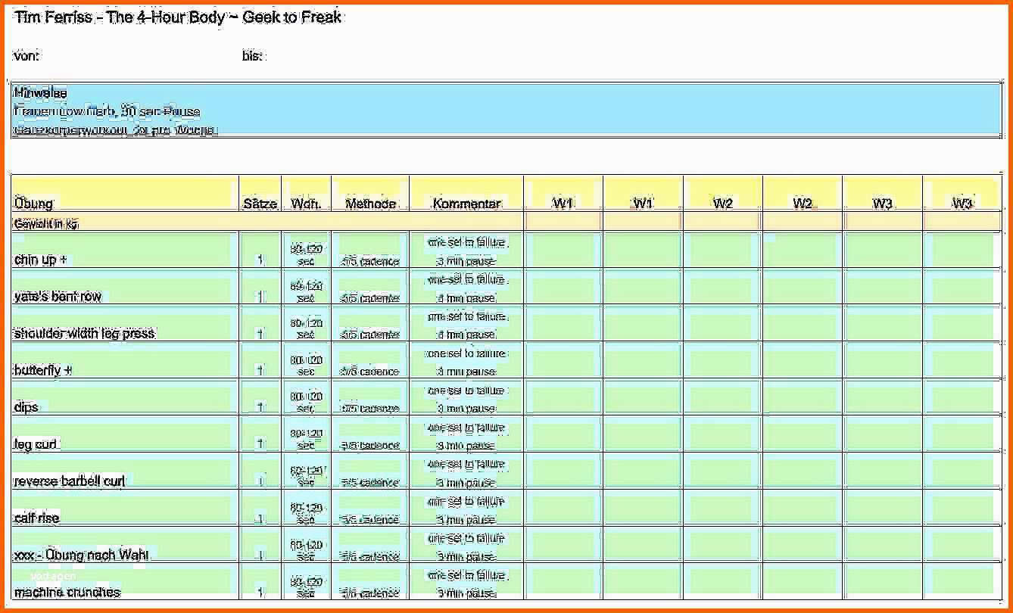Click the 'leg curl' exercise cell
1013x613 pixels.
click(x=125, y=435)
